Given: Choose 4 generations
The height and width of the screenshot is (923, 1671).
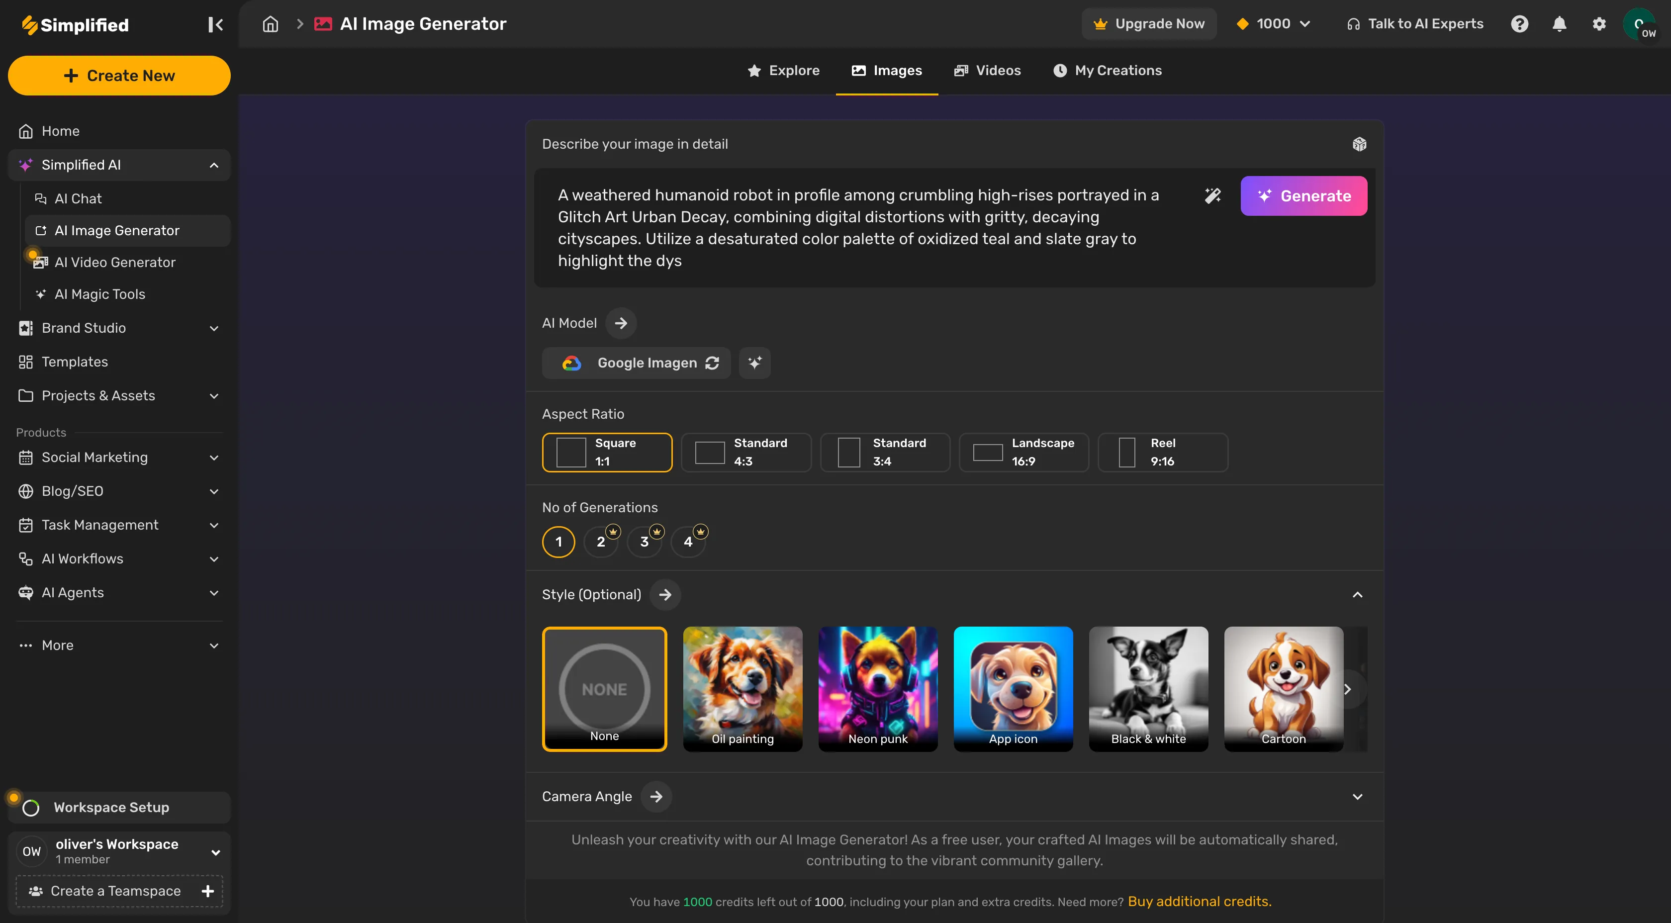Looking at the screenshot, I should coord(689,541).
